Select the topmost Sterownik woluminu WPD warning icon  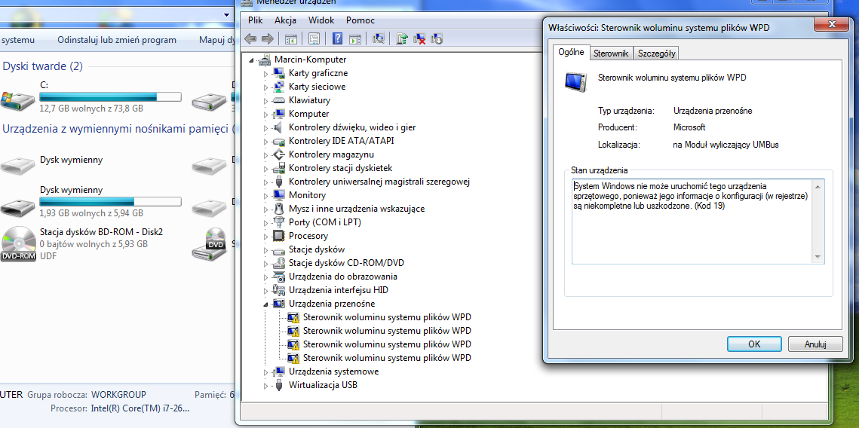pyautogui.click(x=293, y=317)
